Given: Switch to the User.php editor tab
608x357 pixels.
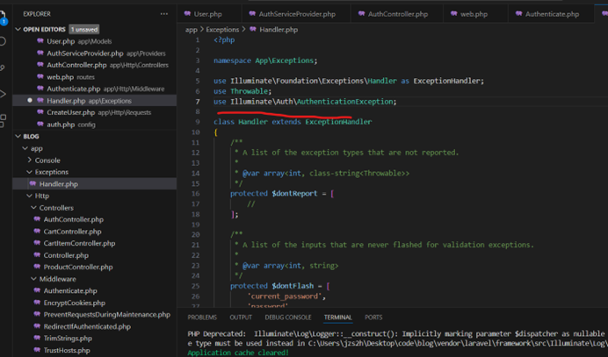Looking at the screenshot, I should click(209, 14).
